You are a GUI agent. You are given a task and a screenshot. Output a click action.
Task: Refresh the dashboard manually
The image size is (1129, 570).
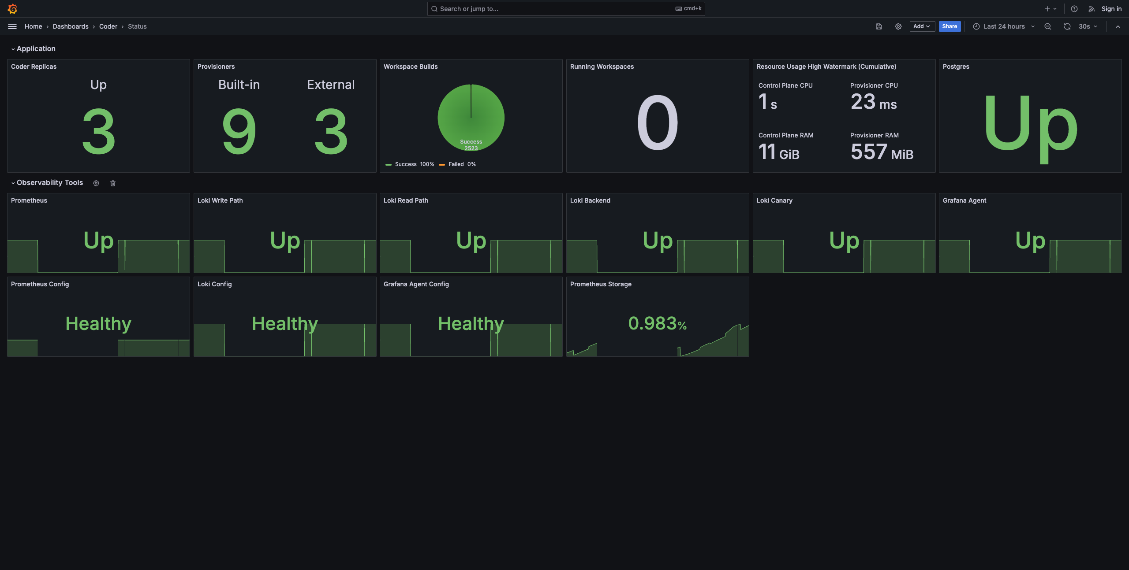tap(1067, 26)
